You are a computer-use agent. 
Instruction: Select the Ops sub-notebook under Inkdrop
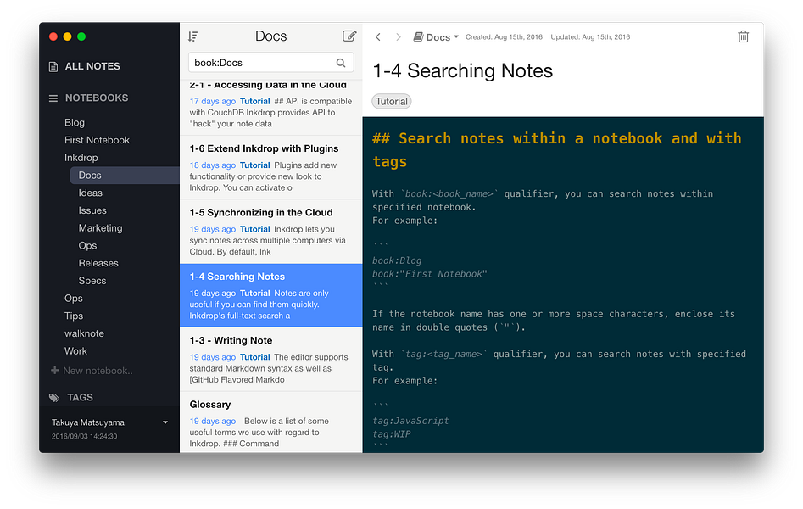(87, 245)
